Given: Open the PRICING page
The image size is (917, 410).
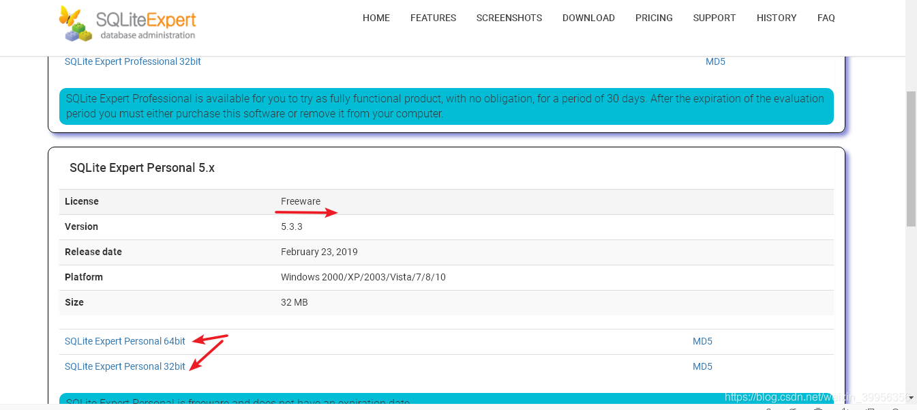Looking at the screenshot, I should pyautogui.click(x=654, y=18).
